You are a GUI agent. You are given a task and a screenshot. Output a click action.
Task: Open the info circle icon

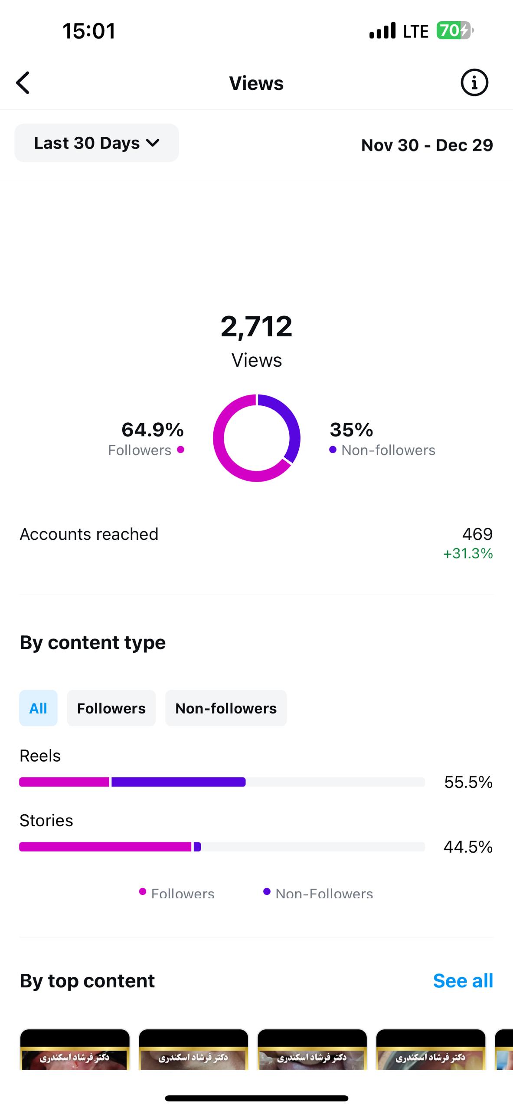pyautogui.click(x=474, y=82)
